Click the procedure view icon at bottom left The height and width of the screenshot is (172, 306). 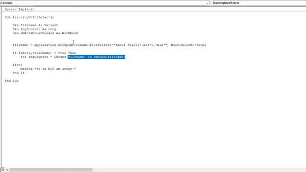(2, 170)
